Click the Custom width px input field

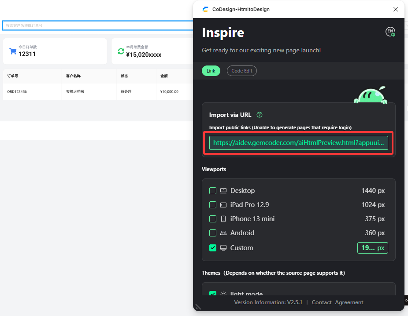click(x=373, y=248)
